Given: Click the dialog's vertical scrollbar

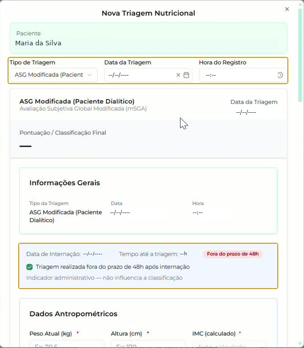Looking at the screenshot, I should click(300, 55).
